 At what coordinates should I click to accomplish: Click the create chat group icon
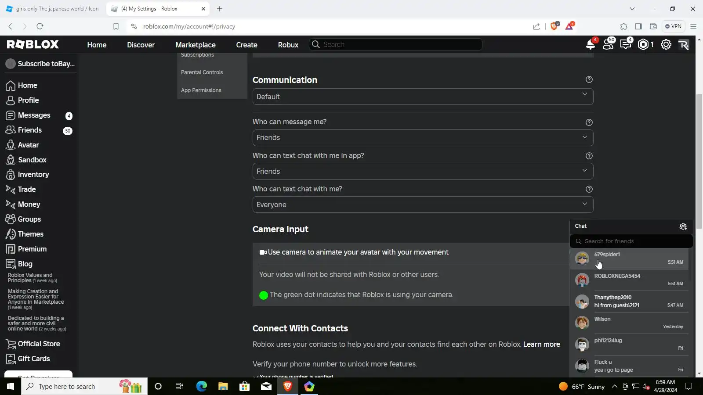(683, 226)
